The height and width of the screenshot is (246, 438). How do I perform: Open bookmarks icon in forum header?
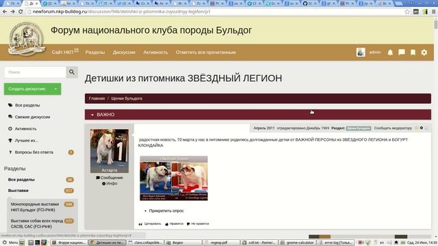coord(413,52)
